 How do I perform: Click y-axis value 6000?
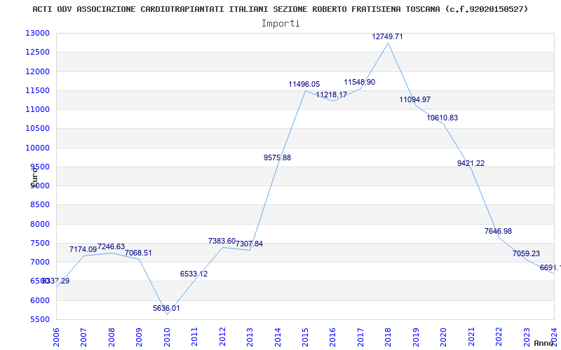coord(39,300)
